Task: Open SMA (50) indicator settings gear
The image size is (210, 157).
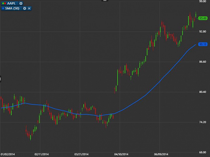Action: tap(24, 8)
